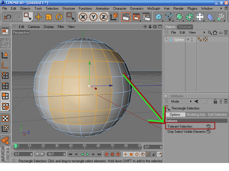Screen dimensions: 229x171
Task: Open the Render Settings icon
Action: pyautogui.click(x=147, y=17)
